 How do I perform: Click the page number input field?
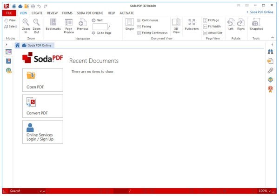pyautogui.click(x=100, y=27)
